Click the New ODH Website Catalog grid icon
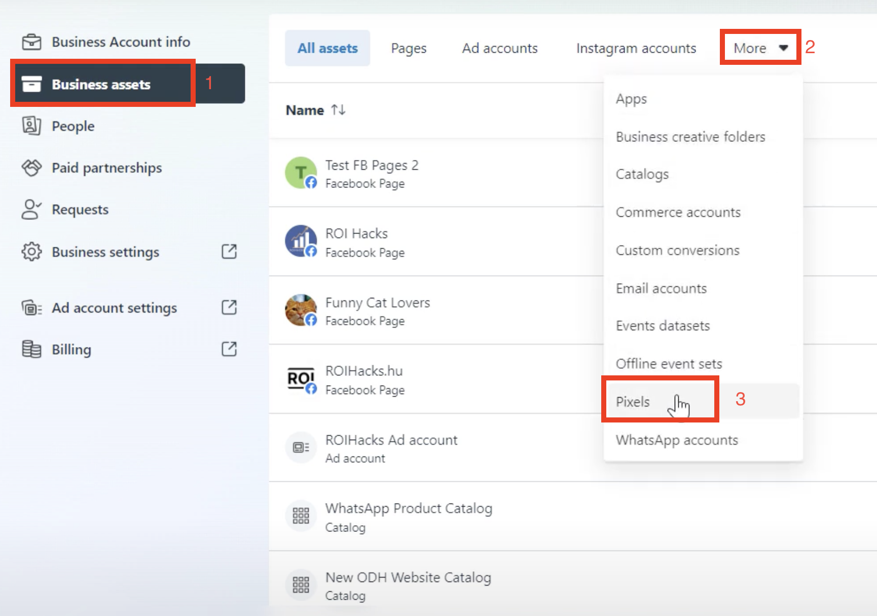Image resolution: width=877 pixels, height=616 pixels. pyautogui.click(x=301, y=585)
